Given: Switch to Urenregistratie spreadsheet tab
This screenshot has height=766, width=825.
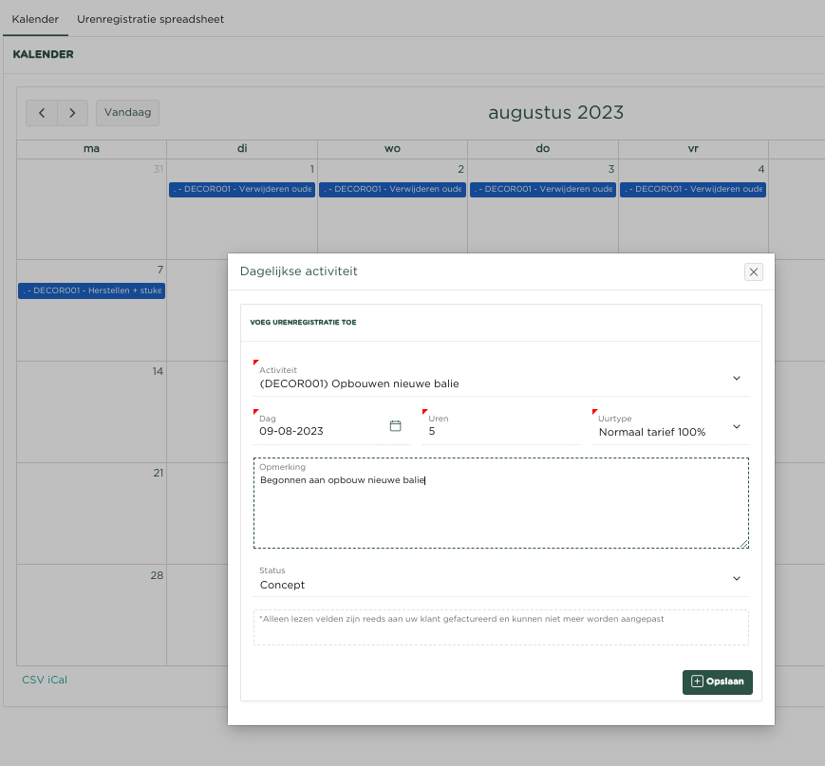Looking at the screenshot, I should pos(150,19).
